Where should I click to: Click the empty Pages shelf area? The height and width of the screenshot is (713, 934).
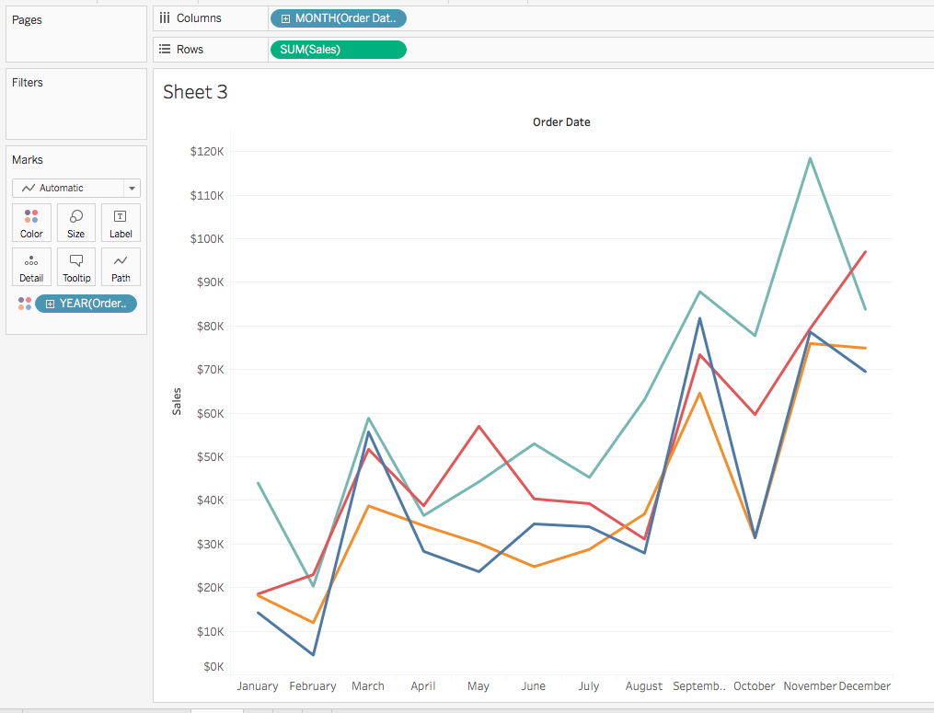75,41
